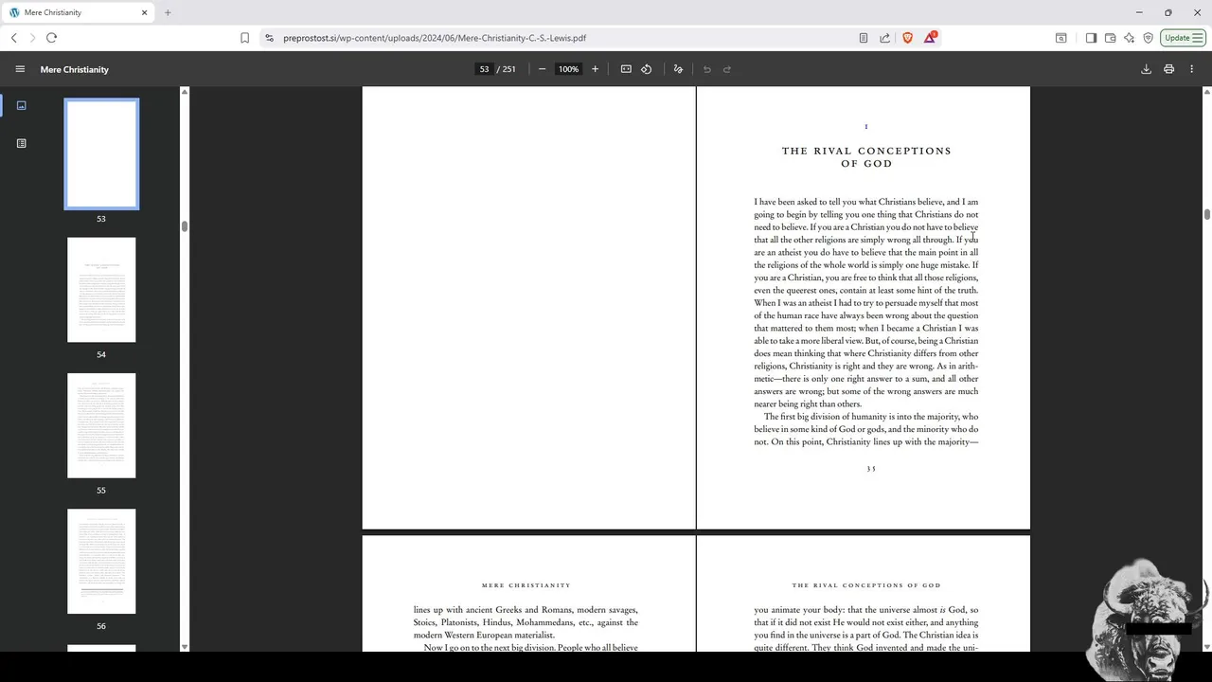View site information icon in address bar
This screenshot has width=1212, height=682.
(x=269, y=38)
